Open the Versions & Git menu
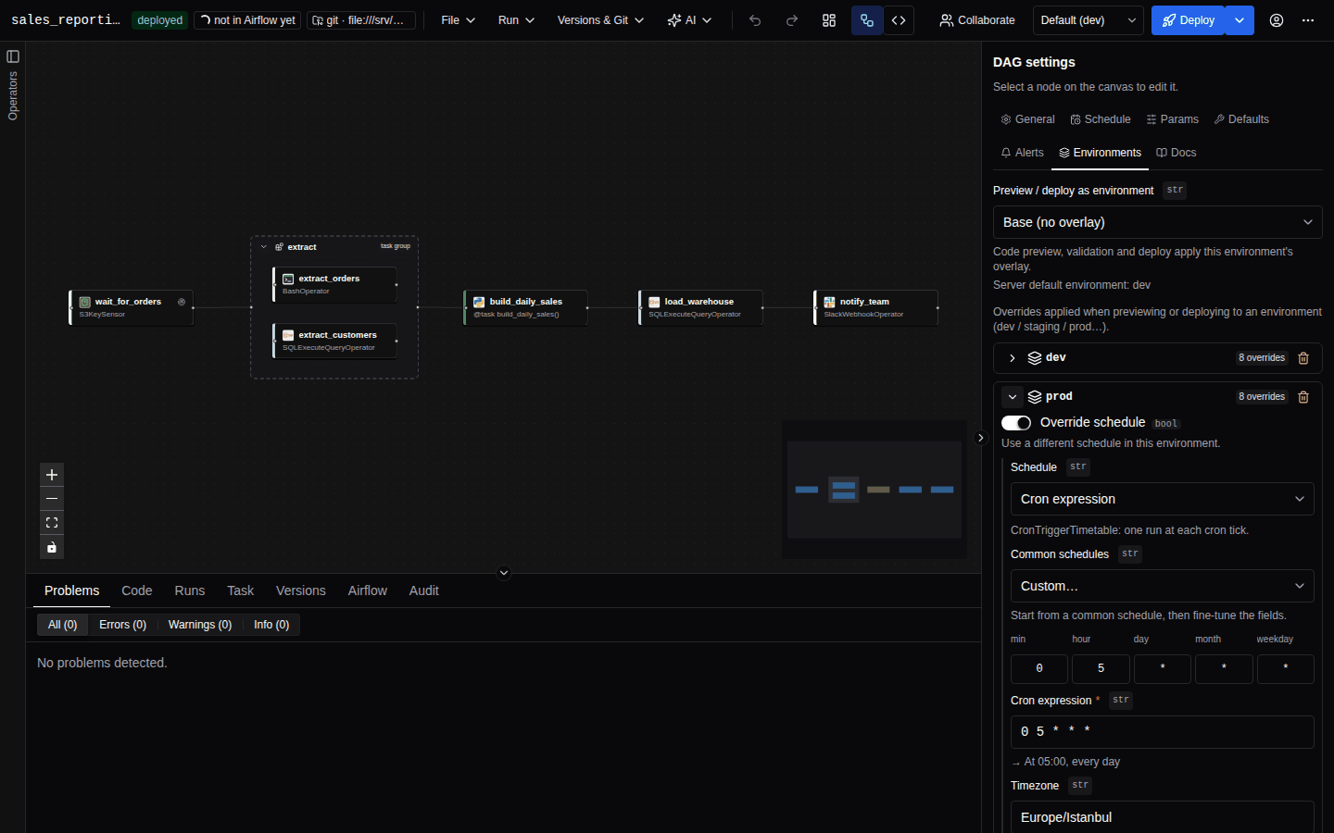The width and height of the screenshot is (1334, 833). (600, 20)
